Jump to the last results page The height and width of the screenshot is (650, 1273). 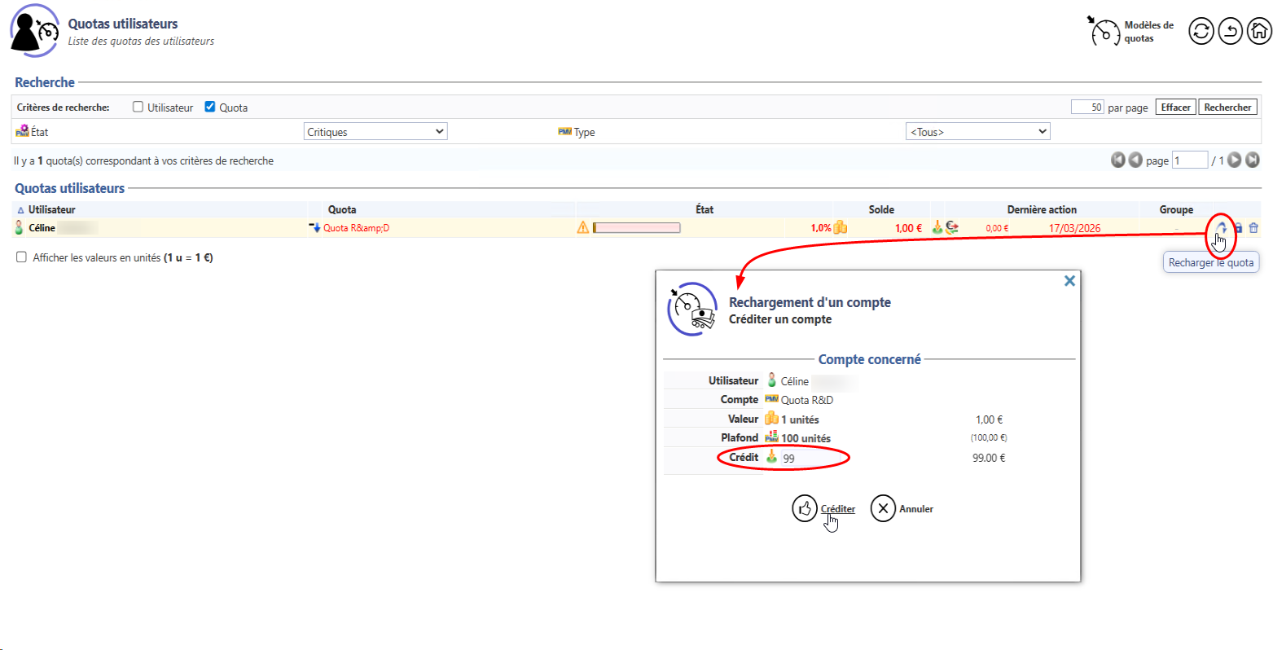pyautogui.click(x=1253, y=160)
